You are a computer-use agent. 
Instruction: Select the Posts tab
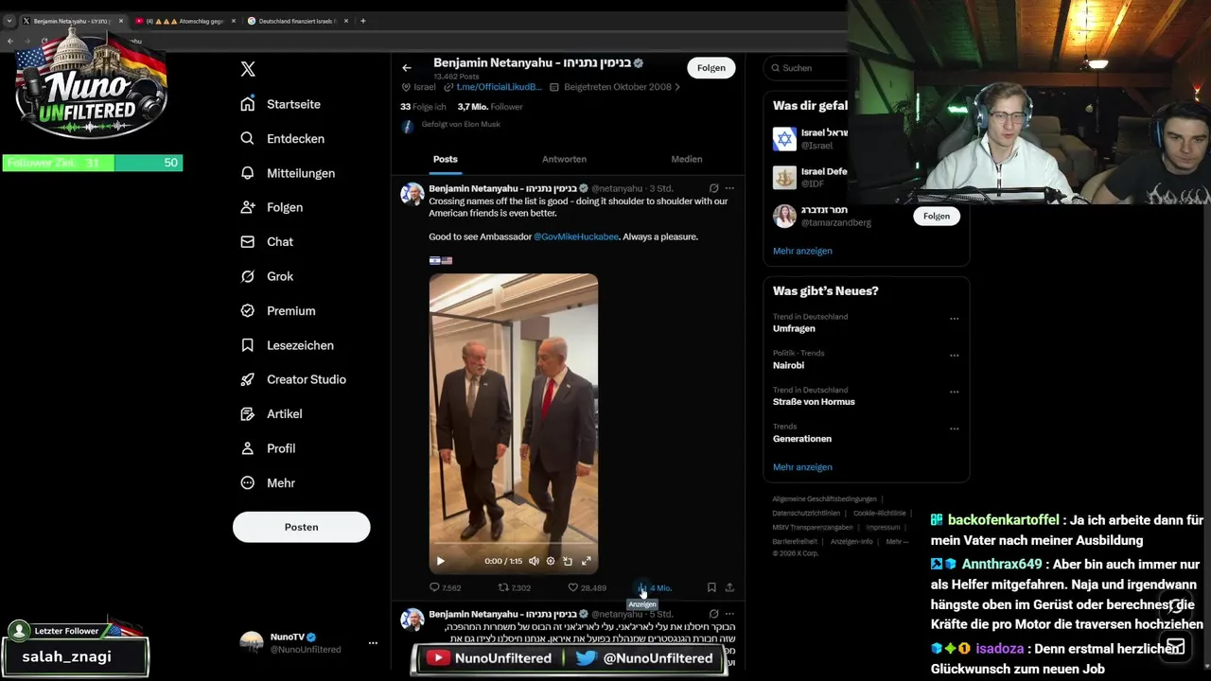(445, 159)
